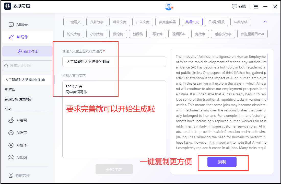Open AI聊天 in the sidebar

pos(27,25)
